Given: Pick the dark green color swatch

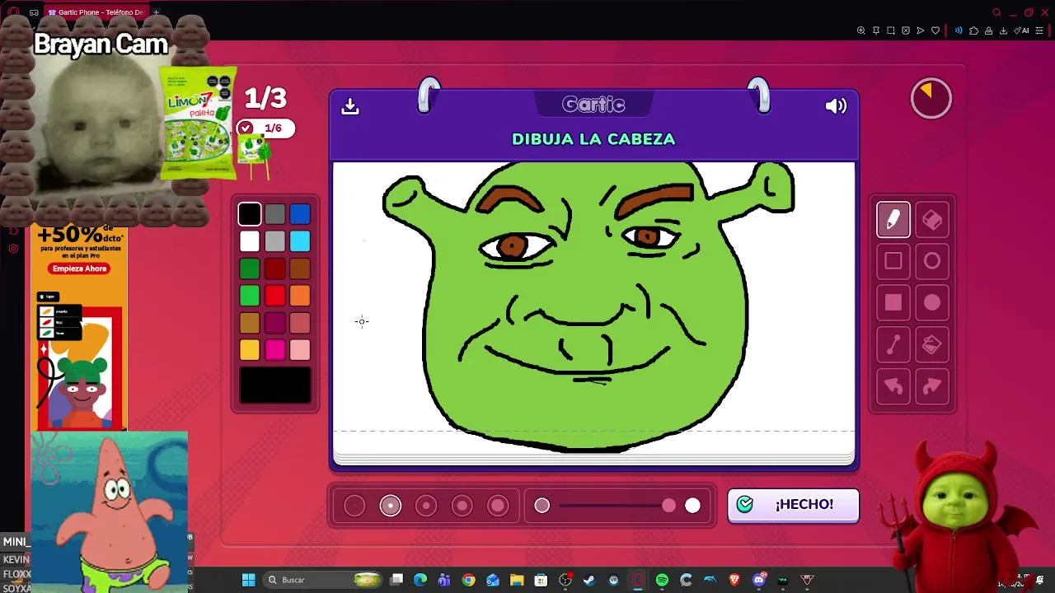Looking at the screenshot, I should [x=250, y=268].
